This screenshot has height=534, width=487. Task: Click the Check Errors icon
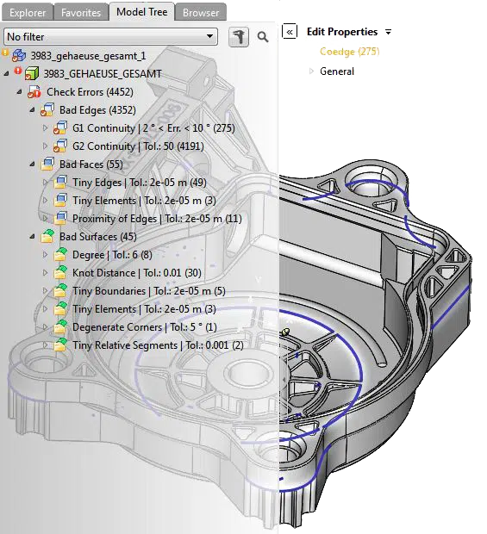coord(34,92)
